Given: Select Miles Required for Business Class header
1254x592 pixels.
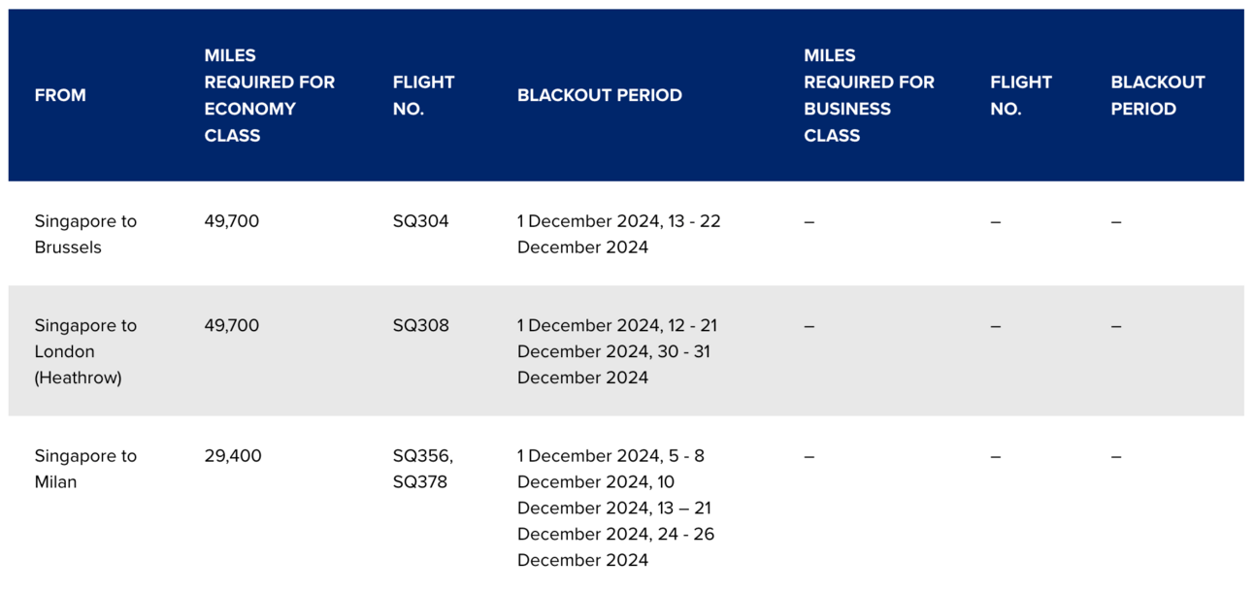Looking at the screenshot, I should click(869, 95).
